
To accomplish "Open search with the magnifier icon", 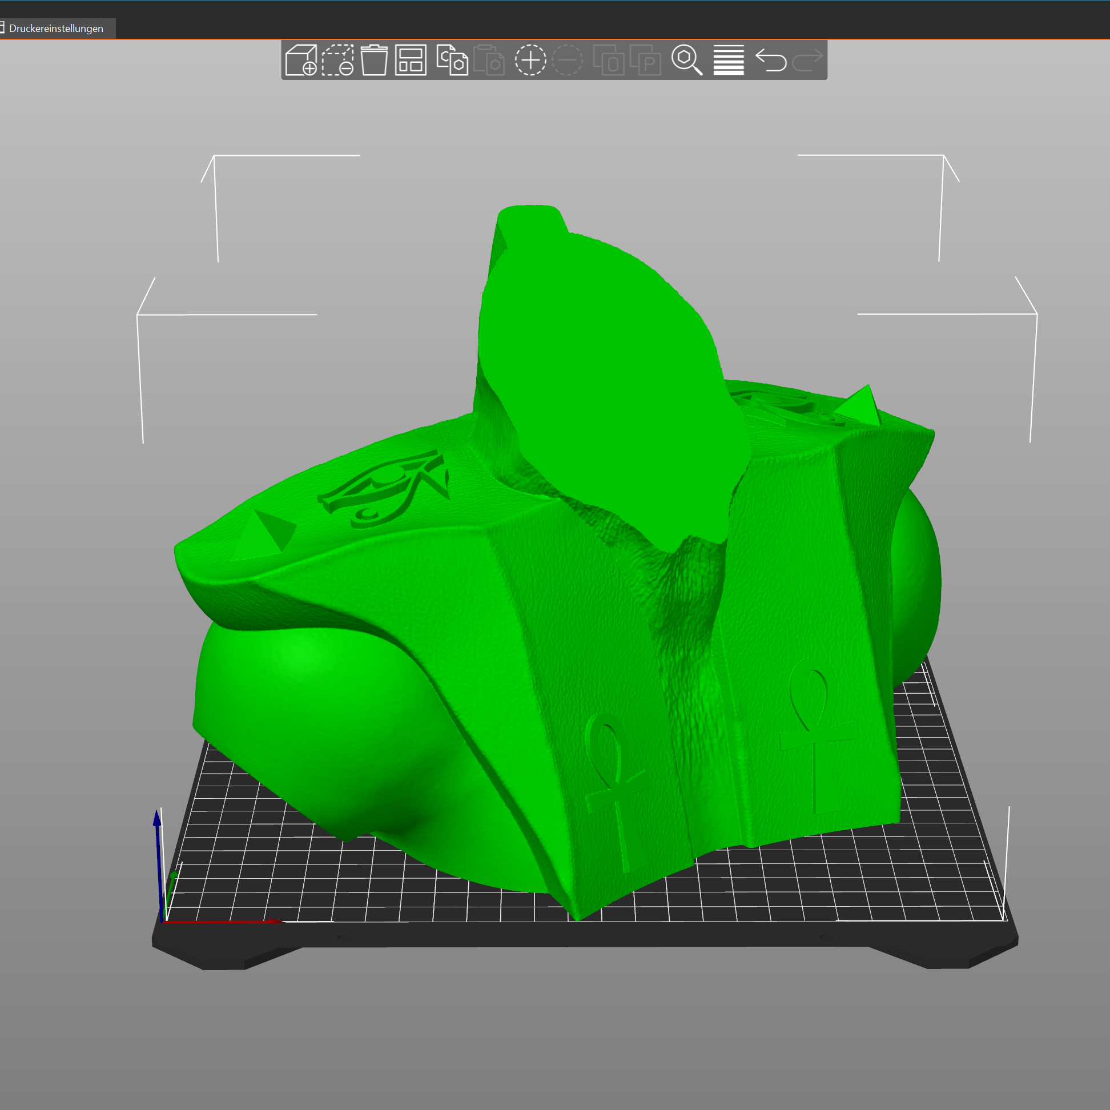I will [687, 60].
